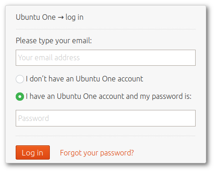
Task: Click the 'I don't have an Ubuntu One account' label text
Action: (84, 79)
